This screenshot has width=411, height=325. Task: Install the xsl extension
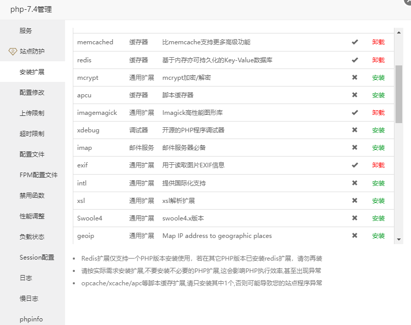click(378, 201)
